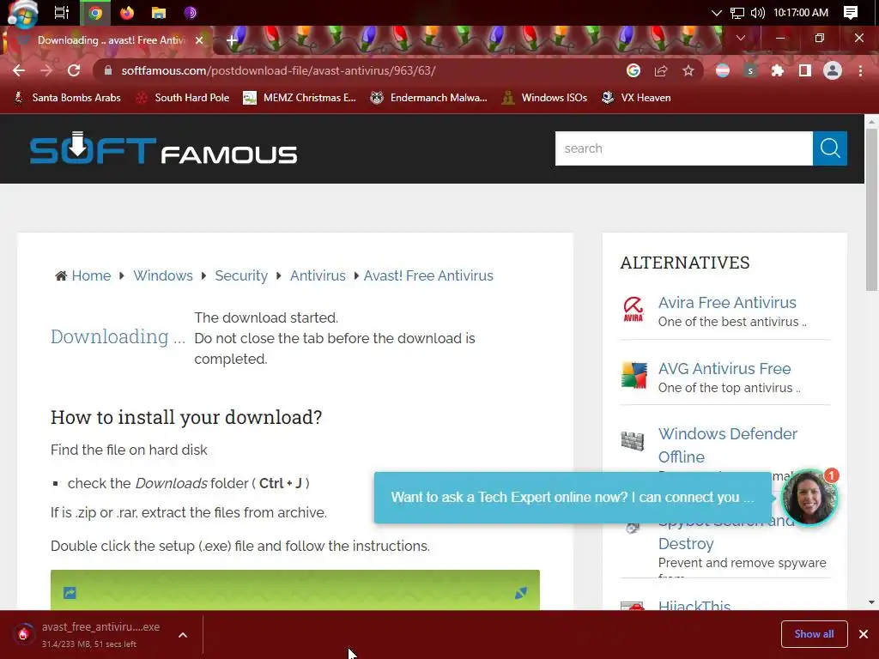The height and width of the screenshot is (659, 879).
Task: Focus the site search field
Action: point(683,148)
